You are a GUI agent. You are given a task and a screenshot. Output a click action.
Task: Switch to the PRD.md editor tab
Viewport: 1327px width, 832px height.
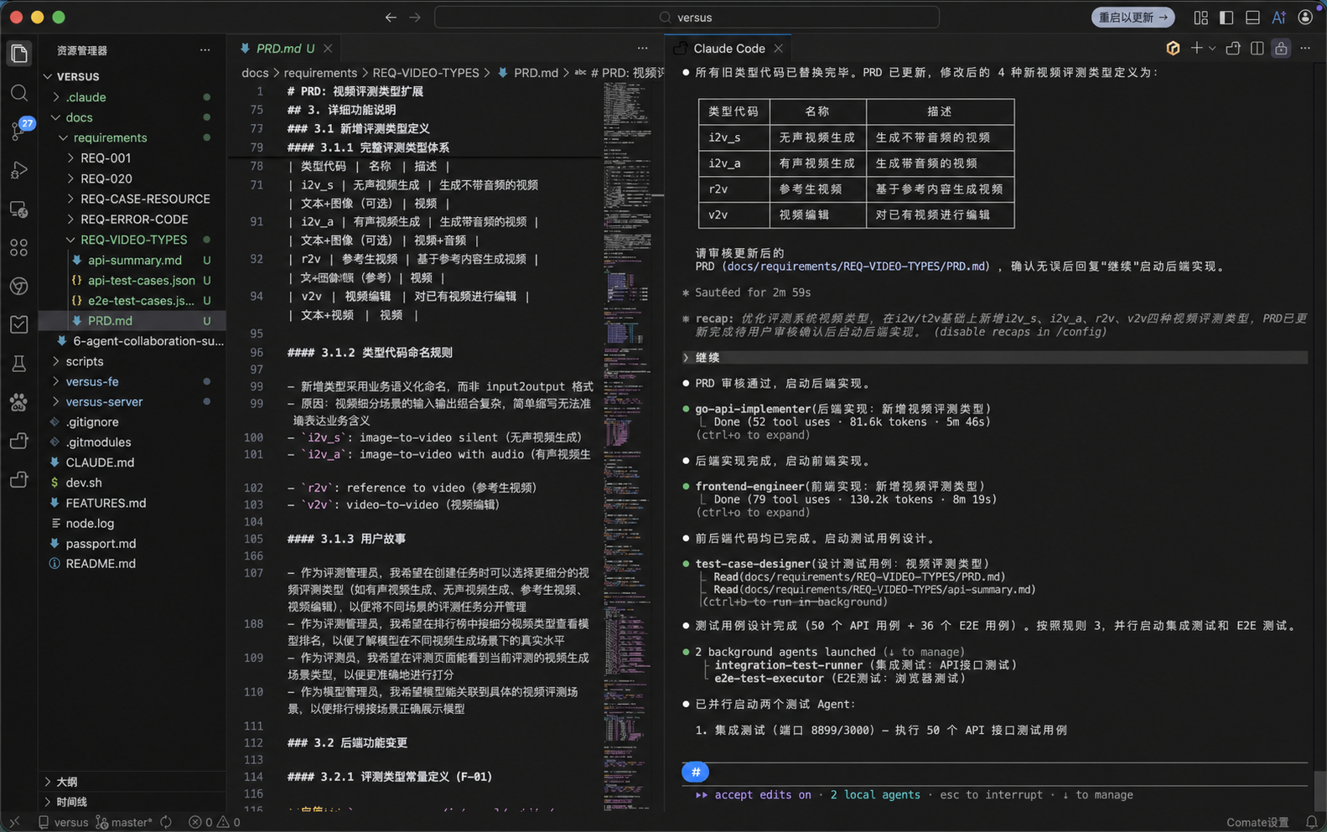click(x=284, y=49)
